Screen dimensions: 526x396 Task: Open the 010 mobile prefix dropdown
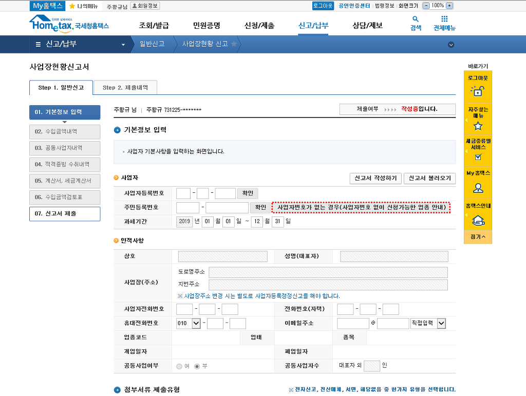click(196, 324)
